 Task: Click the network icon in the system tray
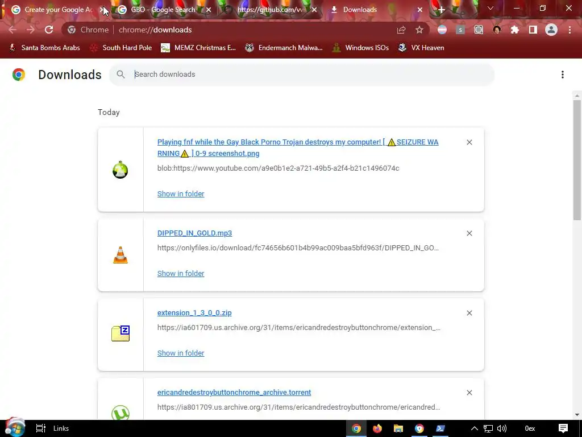(488, 428)
